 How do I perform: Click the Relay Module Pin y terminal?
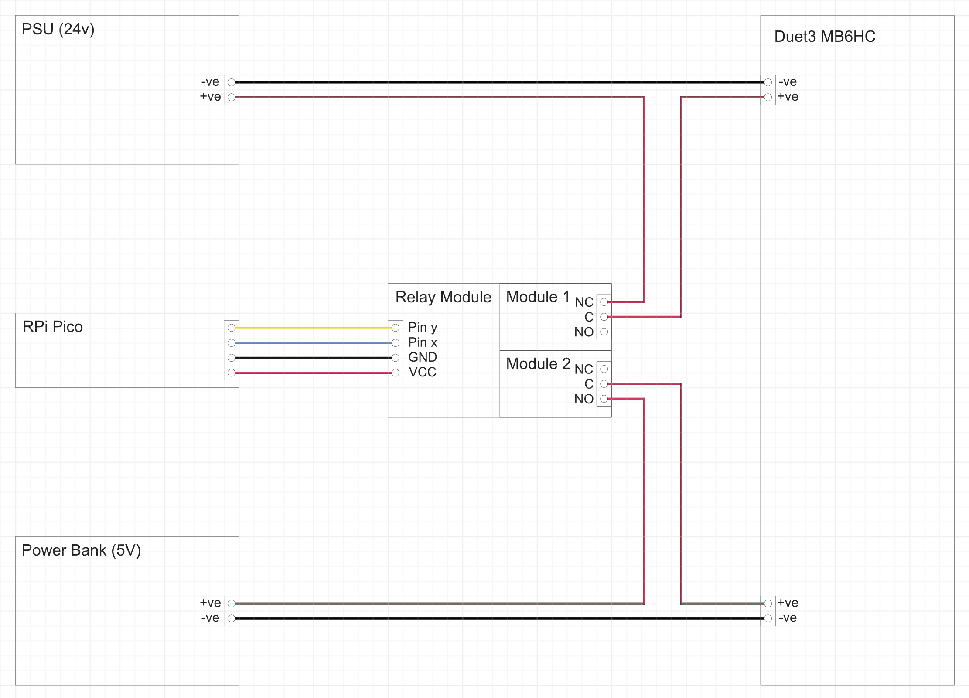pyautogui.click(x=396, y=328)
